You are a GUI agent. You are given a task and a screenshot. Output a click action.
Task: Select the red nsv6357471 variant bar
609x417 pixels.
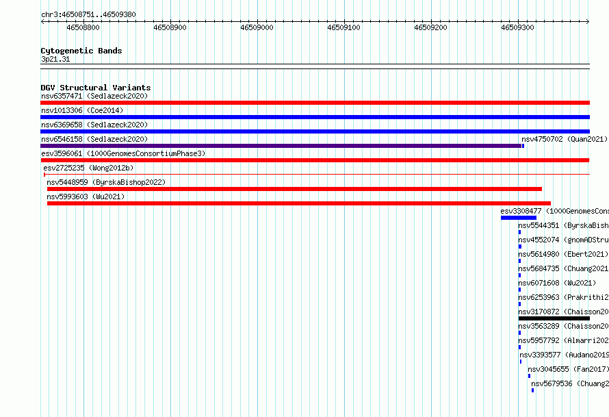[x=315, y=103]
